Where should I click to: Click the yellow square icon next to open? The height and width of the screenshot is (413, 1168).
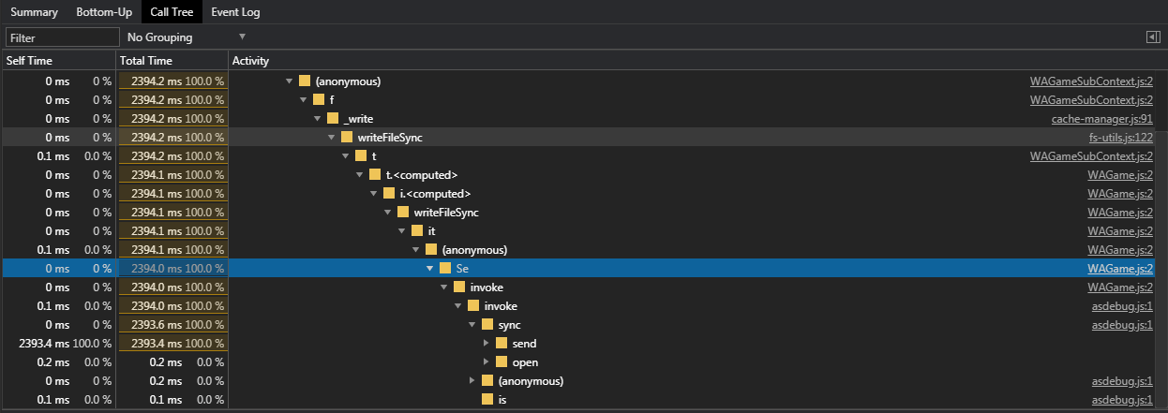502,362
